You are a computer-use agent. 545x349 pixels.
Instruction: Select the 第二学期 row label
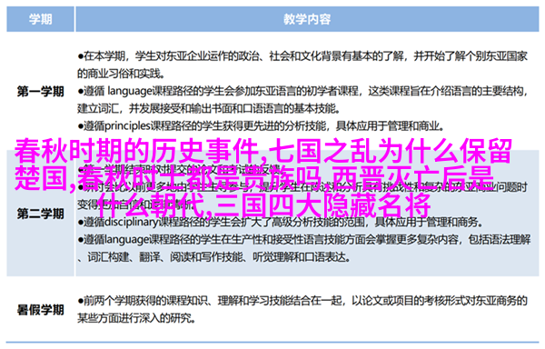point(40,214)
